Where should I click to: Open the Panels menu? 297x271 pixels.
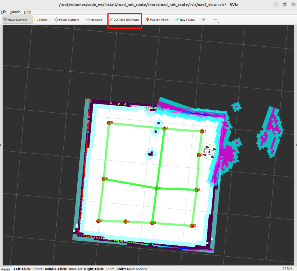(15, 12)
